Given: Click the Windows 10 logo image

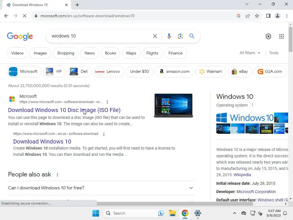Looking at the screenshot, I should (245, 117).
